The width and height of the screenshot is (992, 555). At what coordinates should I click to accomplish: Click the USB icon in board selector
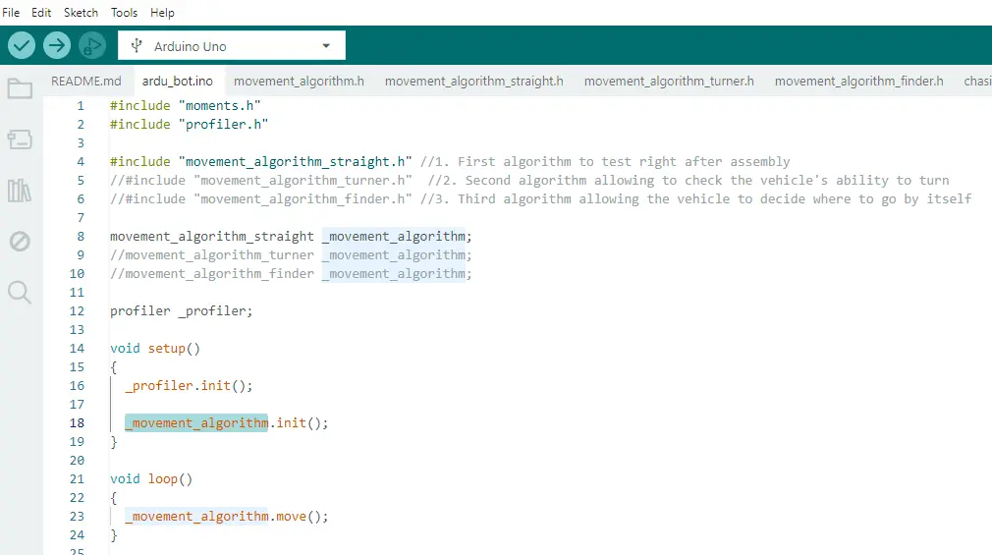tap(136, 45)
